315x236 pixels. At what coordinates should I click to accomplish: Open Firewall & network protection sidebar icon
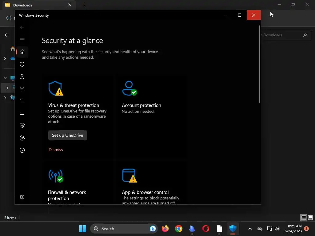pyautogui.click(x=22, y=89)
